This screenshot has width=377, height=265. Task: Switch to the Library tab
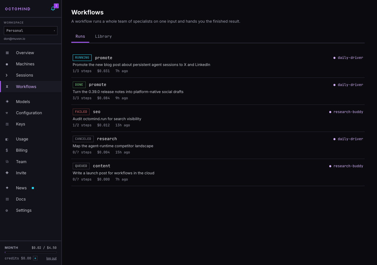(103, 37)
